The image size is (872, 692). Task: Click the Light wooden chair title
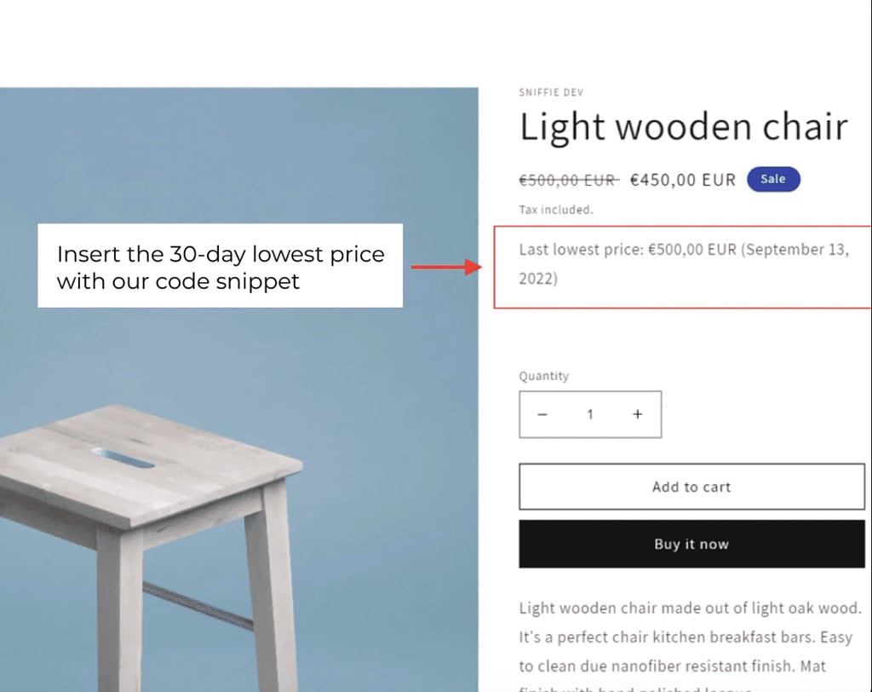(684, 127)
